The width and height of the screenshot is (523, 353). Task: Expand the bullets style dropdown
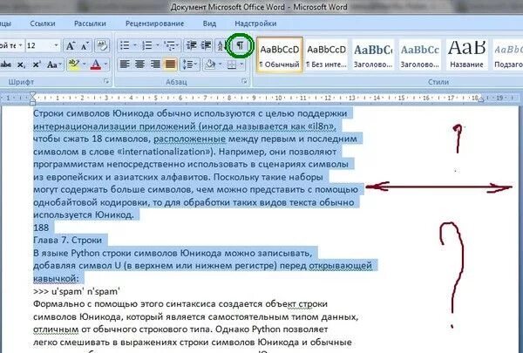tap(135, 45)
